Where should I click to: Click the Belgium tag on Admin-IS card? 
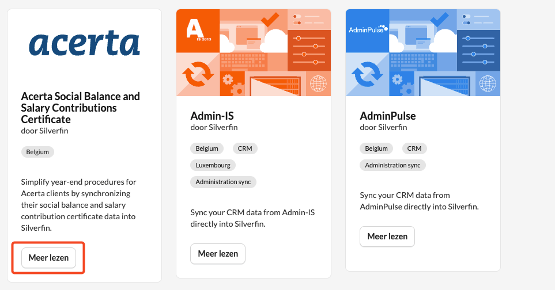207,148
